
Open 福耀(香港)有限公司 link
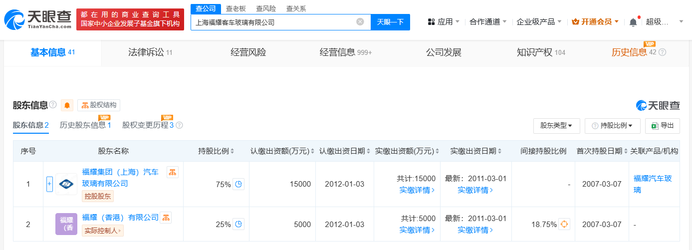[120, 217]
